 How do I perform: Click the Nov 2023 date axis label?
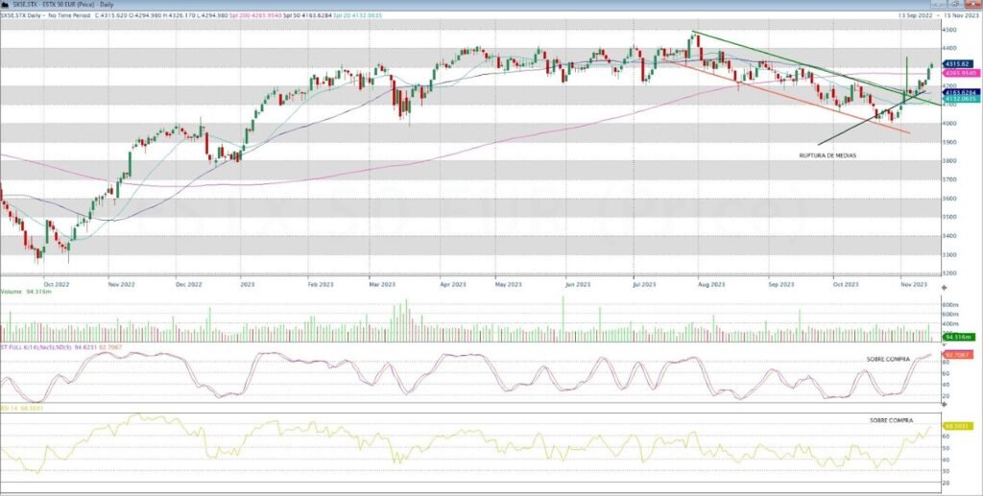[x=914, y=284]
